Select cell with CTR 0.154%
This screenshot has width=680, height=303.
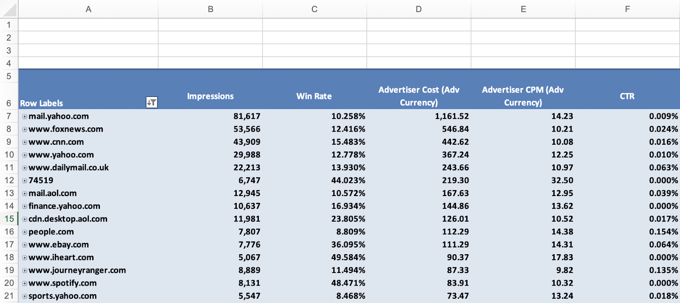(627, 232)
